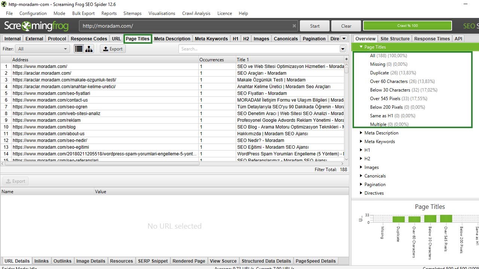Click the Search... input field
The height and width of the screenshot is (269, 479).
pos(259,49)
